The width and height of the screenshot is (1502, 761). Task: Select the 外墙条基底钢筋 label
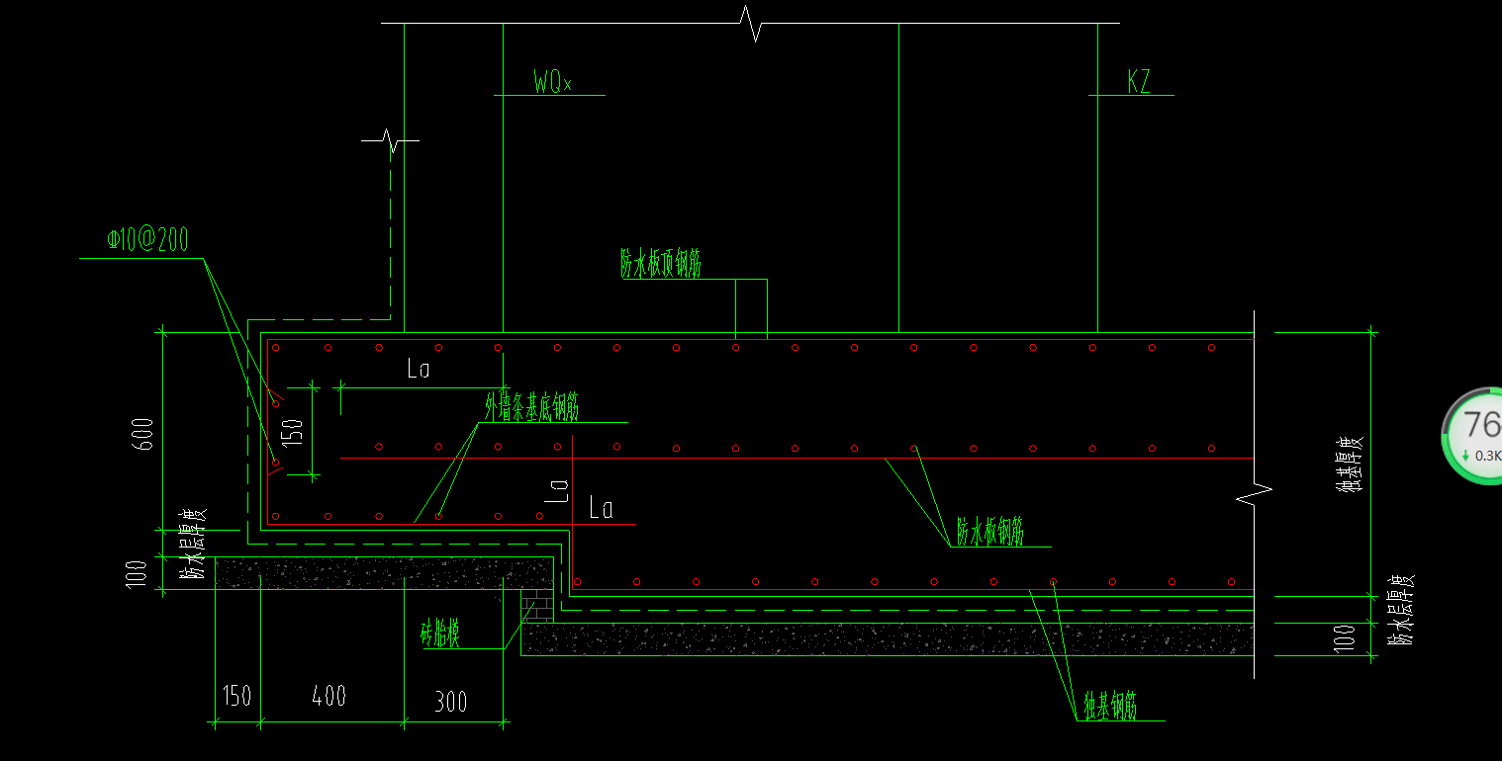(531, 407)
